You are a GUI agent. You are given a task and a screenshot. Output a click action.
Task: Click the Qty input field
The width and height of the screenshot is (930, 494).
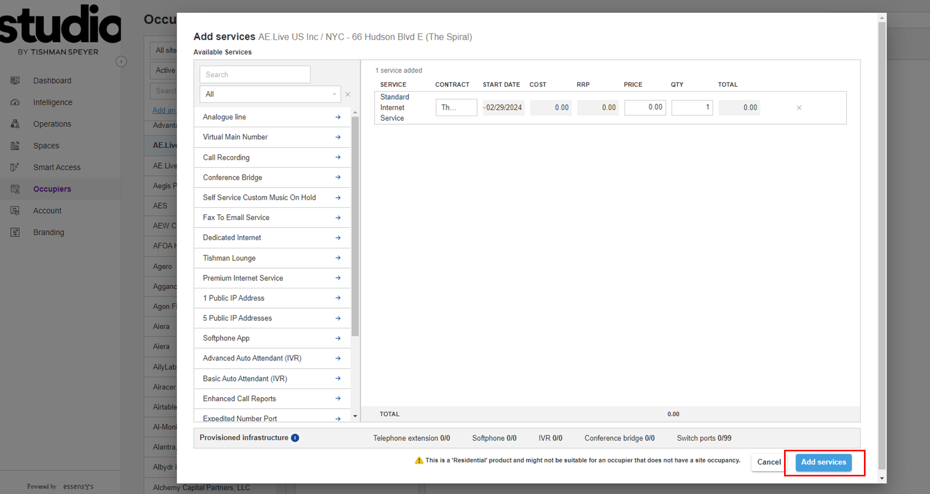click(x=691, y=108)
